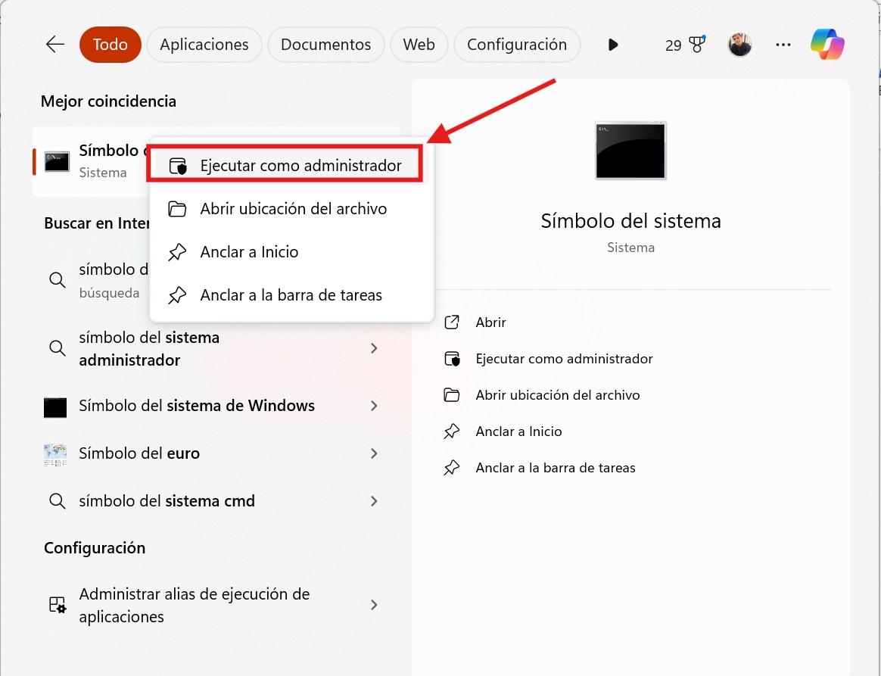Open the app preview thumbnail on the right
The image size is (881, 676).
pyautogui.click(x=630, y=151)
